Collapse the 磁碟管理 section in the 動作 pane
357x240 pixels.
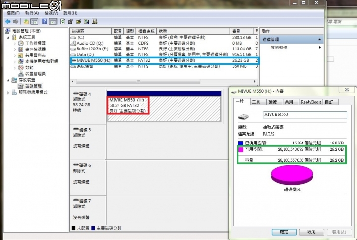(320, 39)
